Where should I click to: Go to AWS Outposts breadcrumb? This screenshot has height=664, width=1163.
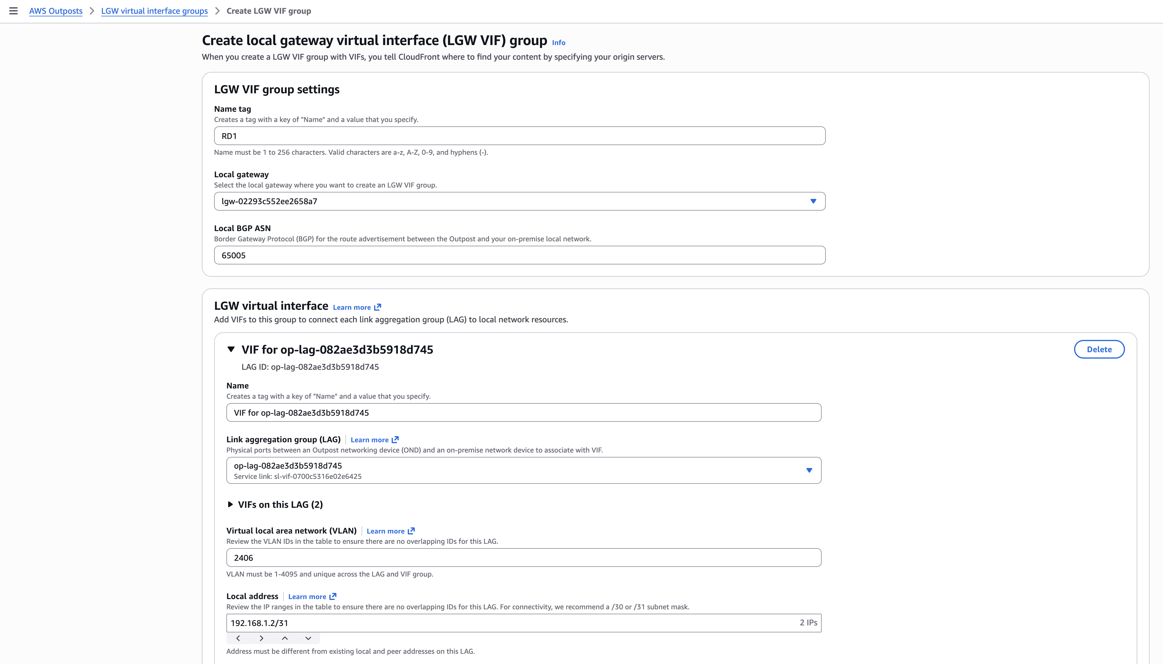pos(56,11)
